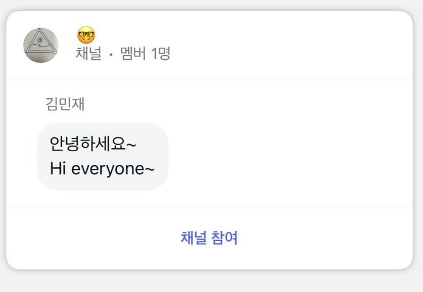Image resolution: width=423 pixels, height=292 pixels.
Task: Click empty space right of 김민재 name
Action: pyautogui.click(x=230, y=104)
